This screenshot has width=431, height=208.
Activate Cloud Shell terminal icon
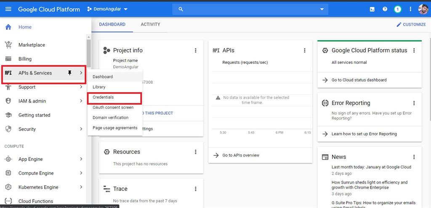coord(372,9)
